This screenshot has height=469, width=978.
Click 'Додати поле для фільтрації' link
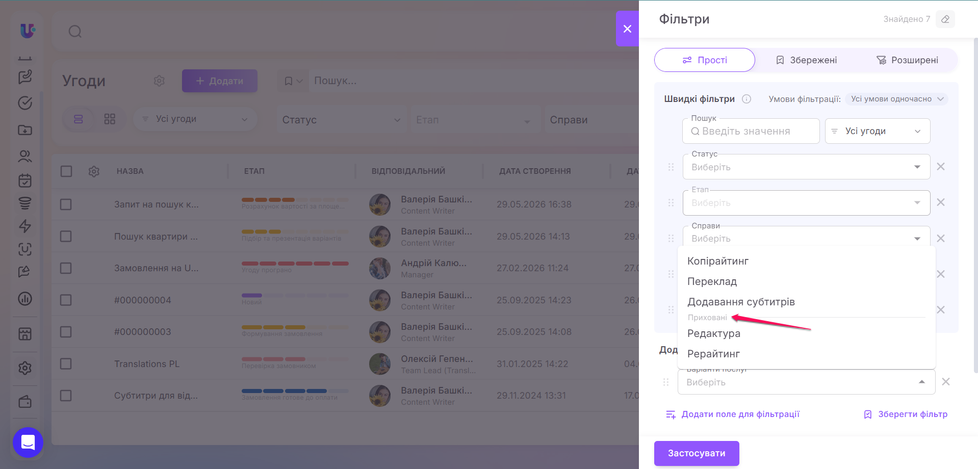pos(733,414)
